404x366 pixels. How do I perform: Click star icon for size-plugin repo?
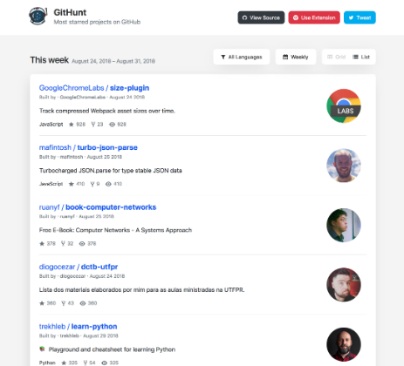tap(72, 125)
